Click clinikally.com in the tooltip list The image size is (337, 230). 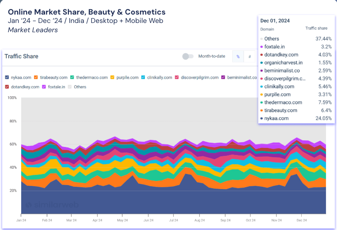coord(279,87)
